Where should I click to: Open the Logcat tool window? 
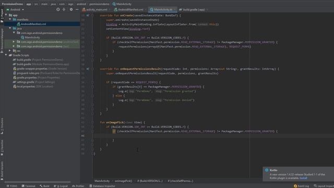61,186
